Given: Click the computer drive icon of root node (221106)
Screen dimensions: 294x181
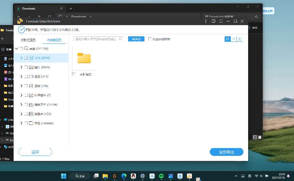Looking at the screenshot, I should [26, 49].
